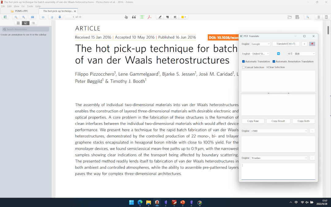Show thumbnails view in sidebar
Viewport: 331px width, 207px height.
tap(18, 23)
